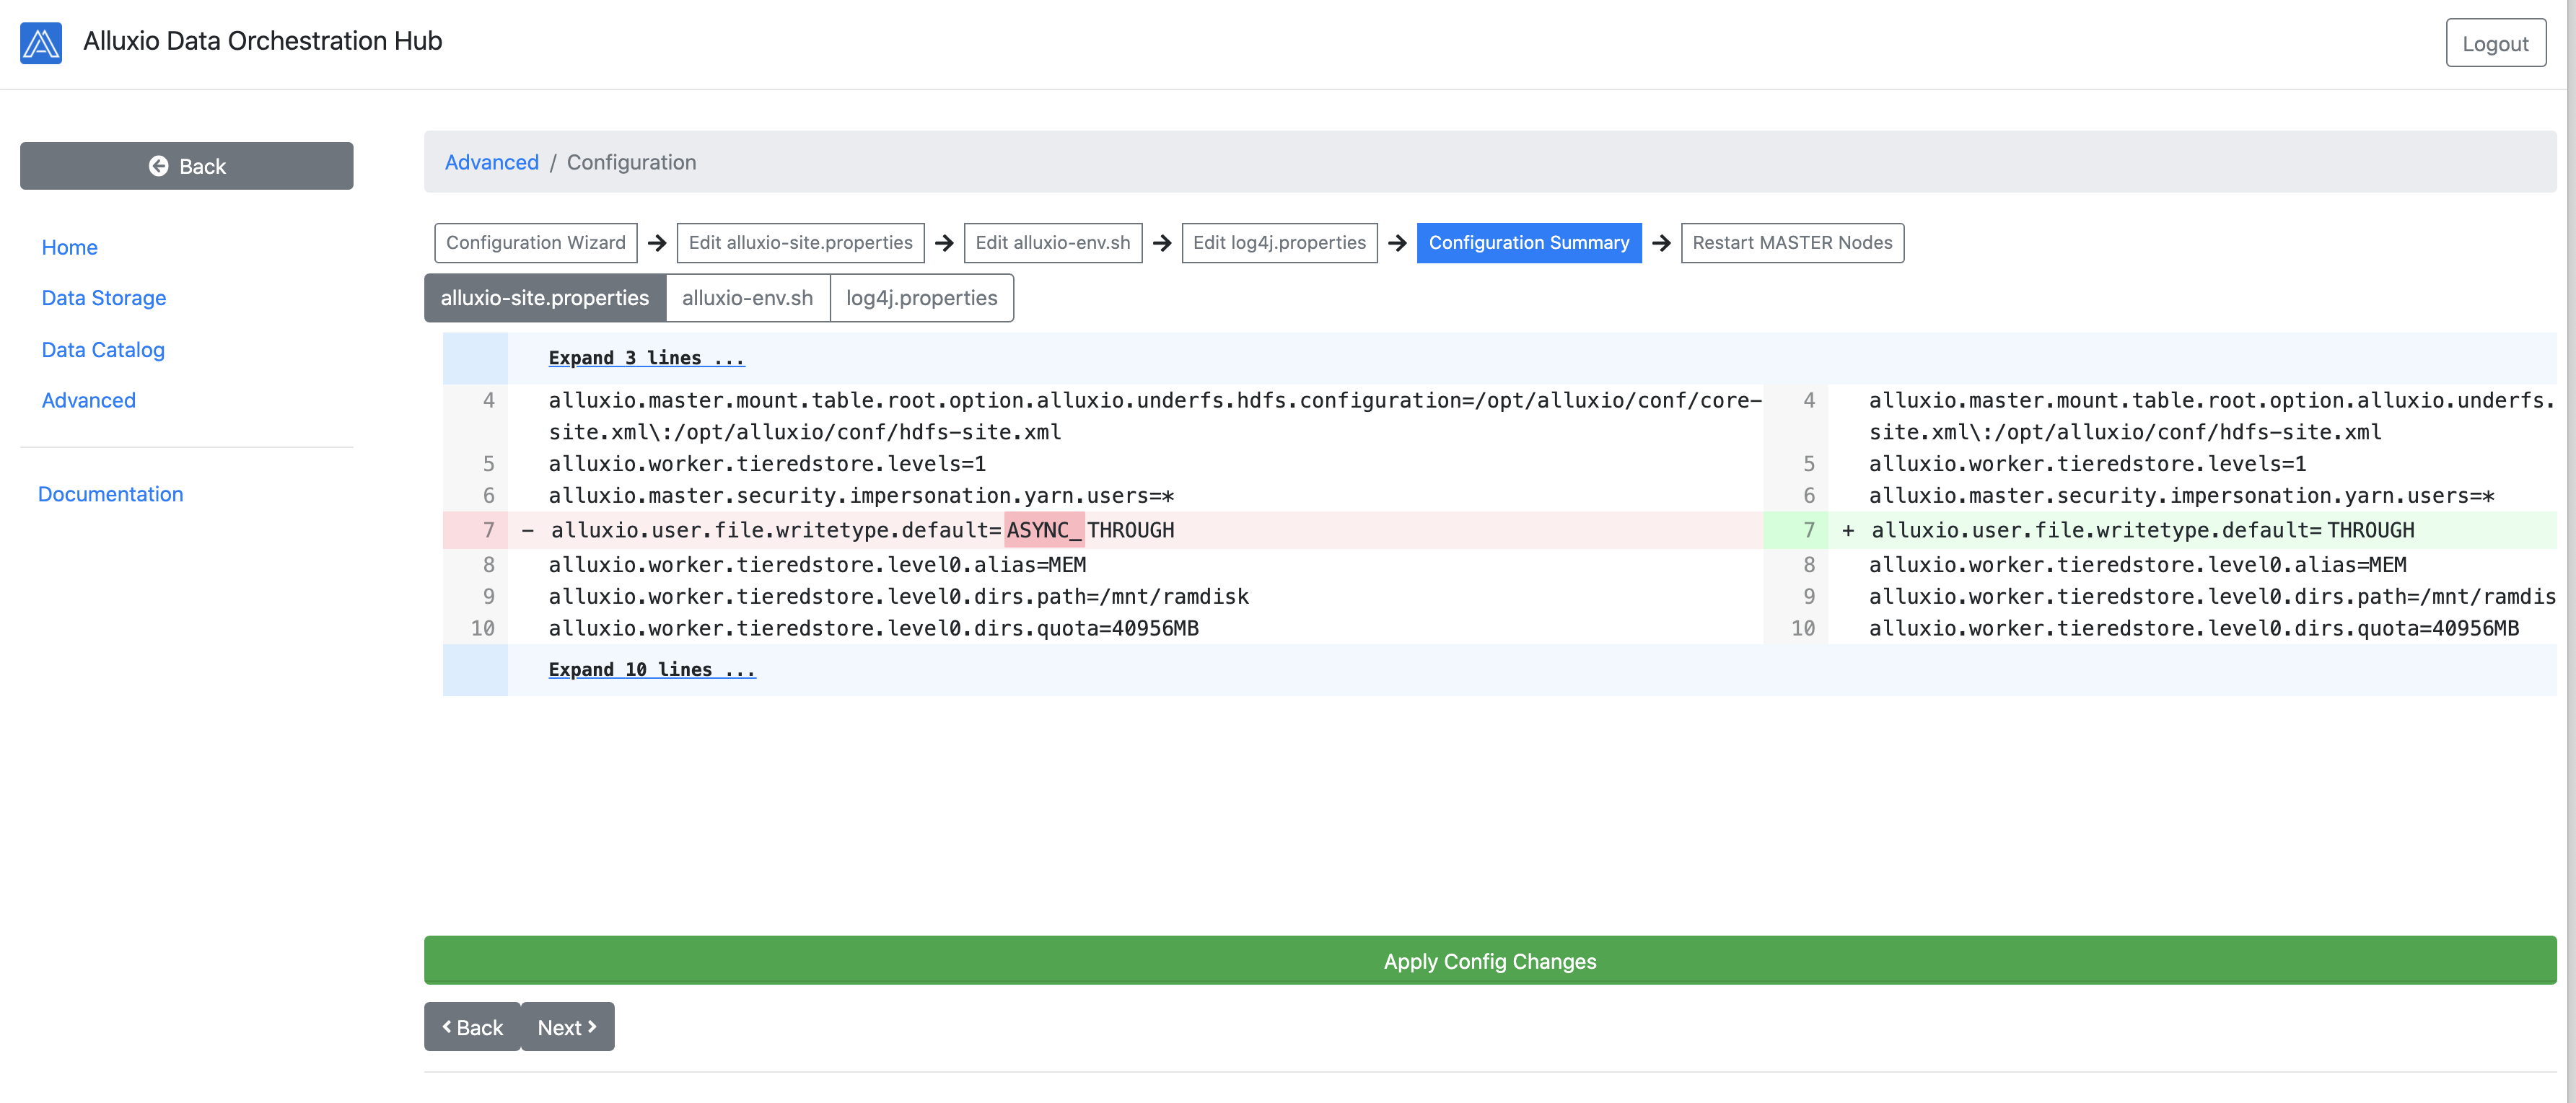2576x1103 pixels.
Task: Click the removed line ASYNC_THROUGH writetype text
Action: click(x=862, y=530)
